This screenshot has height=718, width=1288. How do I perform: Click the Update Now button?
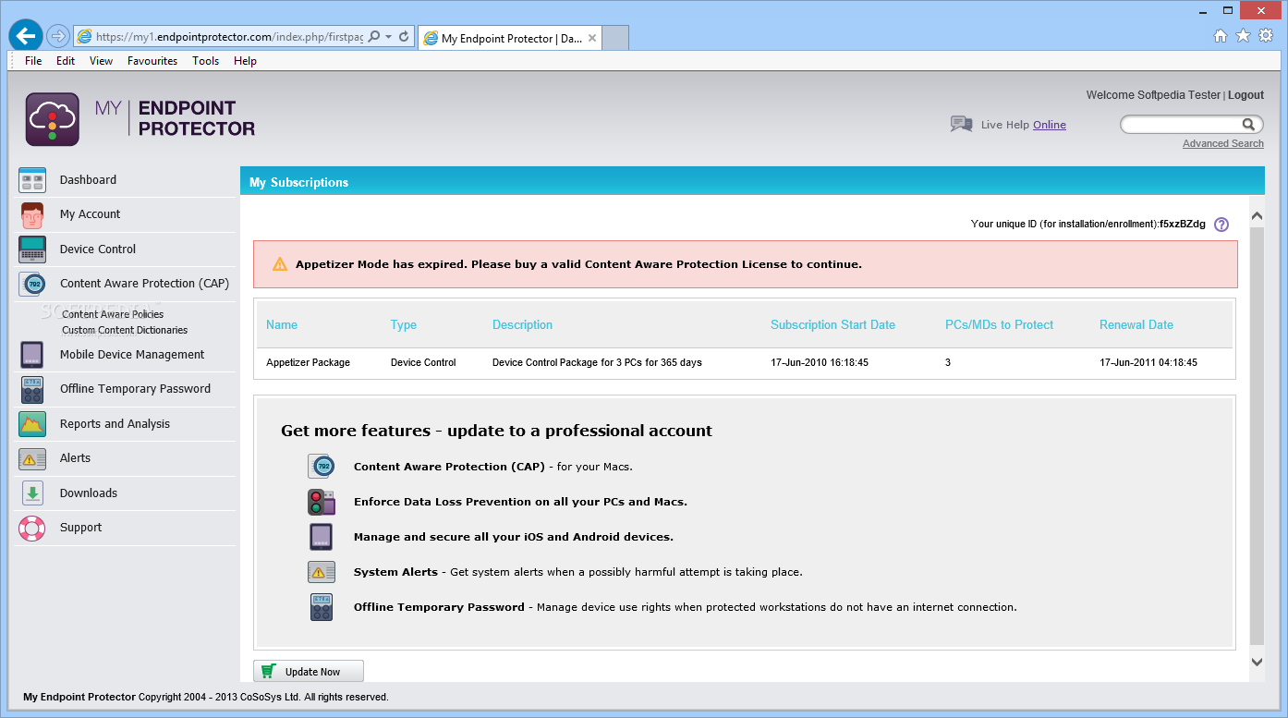click(309, 672)
